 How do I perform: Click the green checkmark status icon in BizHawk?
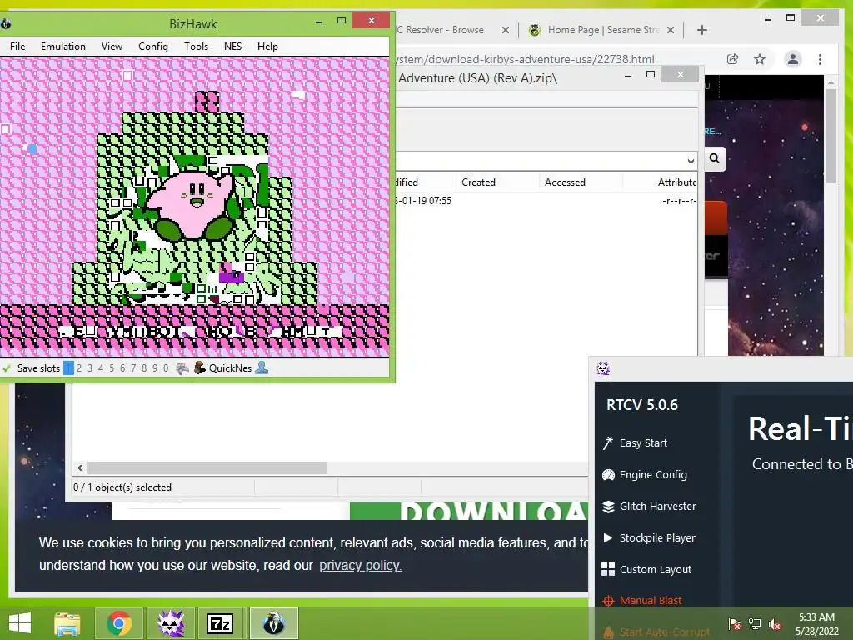(7, 368)
